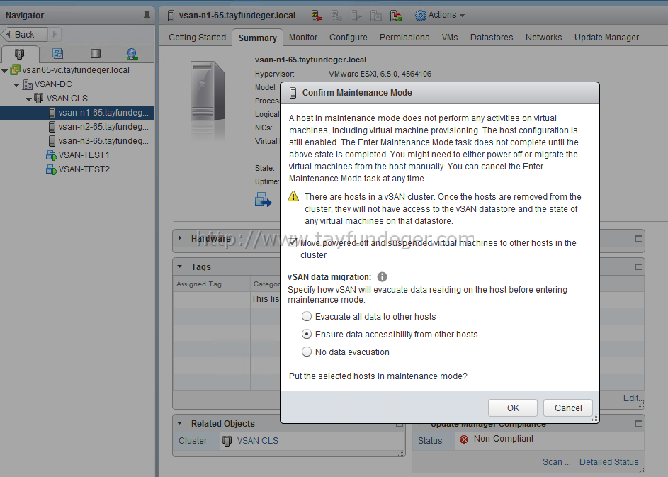Click the Exit Maintenance Mode toolbar icon
The image size is (668, 477).
[336, 16]
